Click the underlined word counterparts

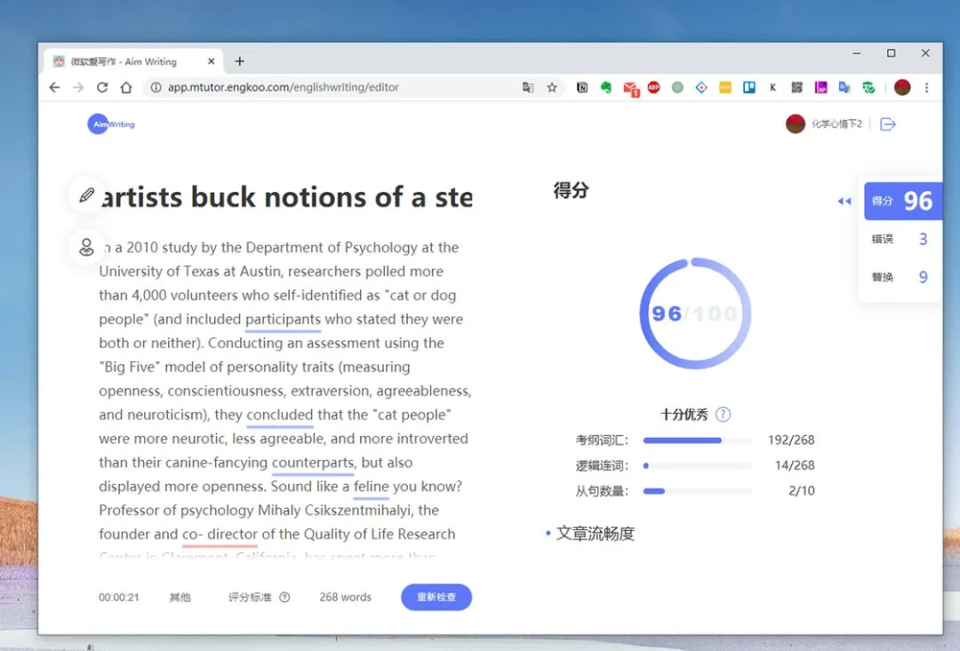tap(313, 463)
